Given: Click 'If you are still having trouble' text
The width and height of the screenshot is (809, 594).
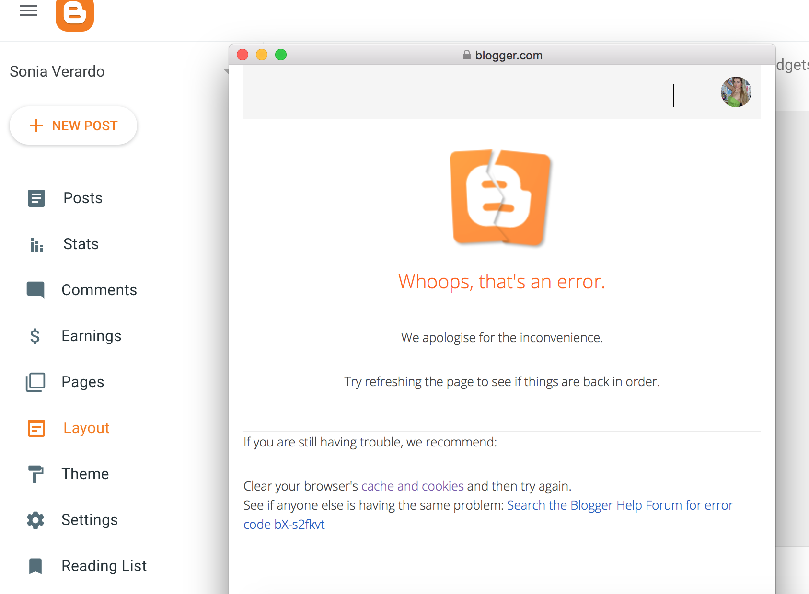Looking at the screenshot, I should coord(370,442).
